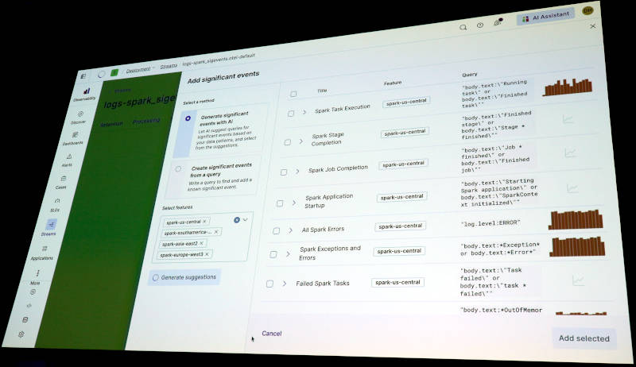
Task: Expand the Spark Exceptions and Errors row
Action: point(288,254)
